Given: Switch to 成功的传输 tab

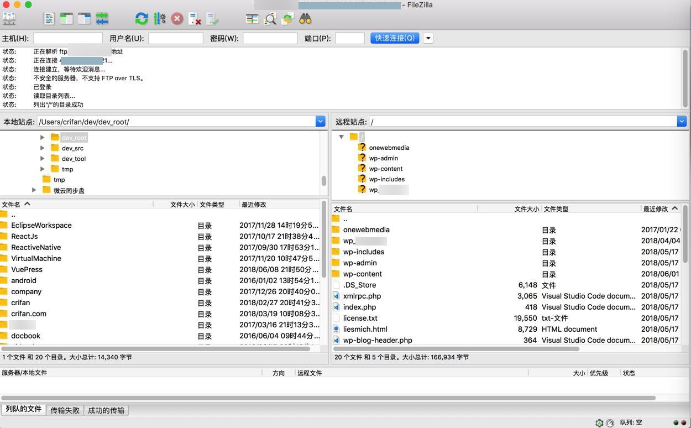Looking at the screenshot, I should point(106,410).
